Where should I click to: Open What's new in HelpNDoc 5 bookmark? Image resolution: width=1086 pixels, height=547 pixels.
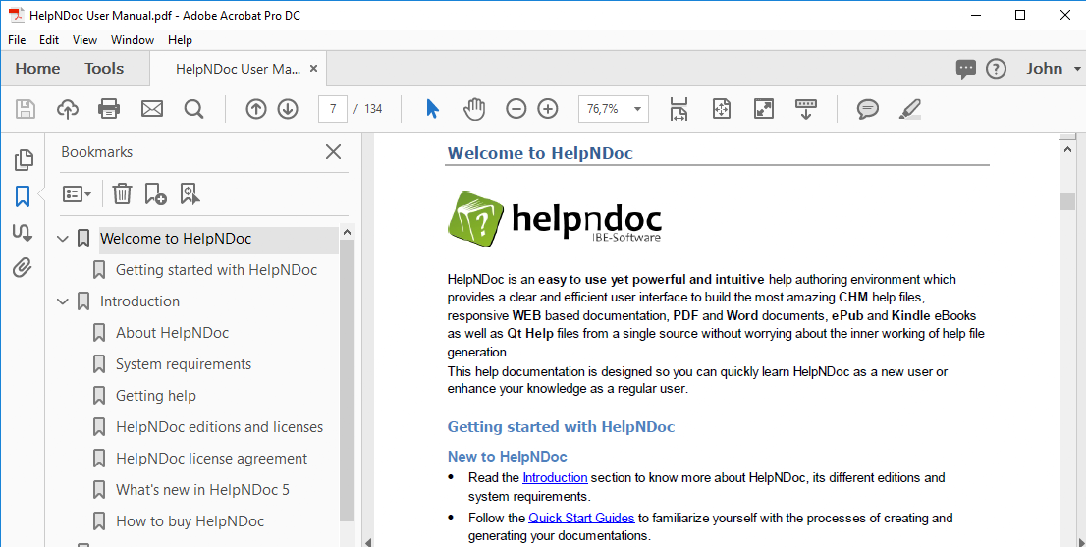click(x=202, y=490)
